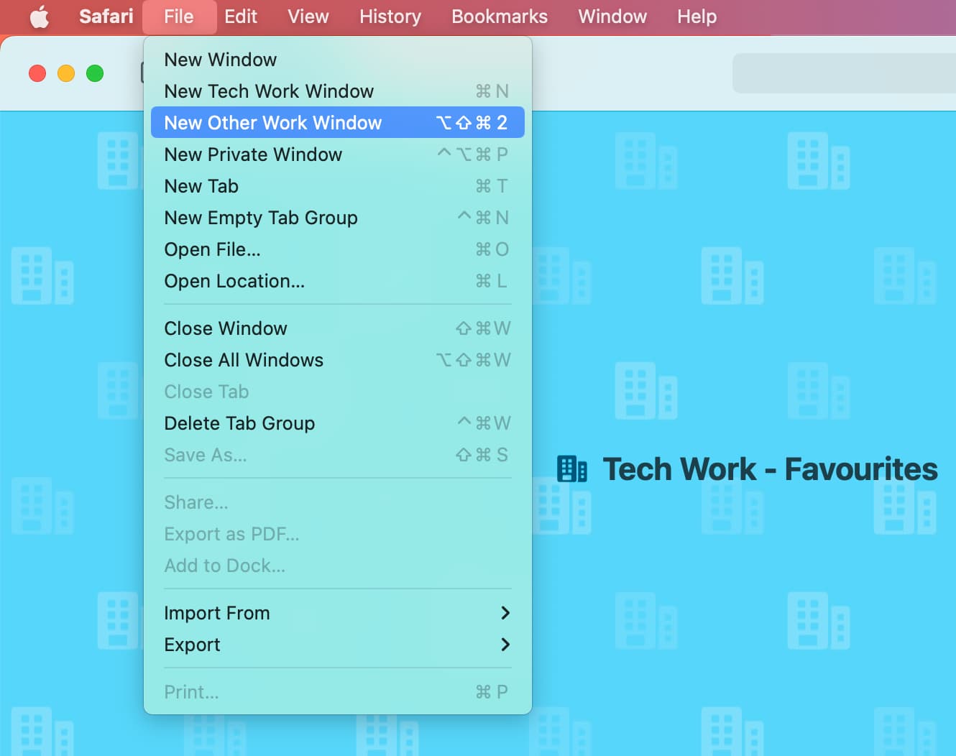Select New Tech Work Window
Screen dimensions: 956x756
tap(269, 91)
